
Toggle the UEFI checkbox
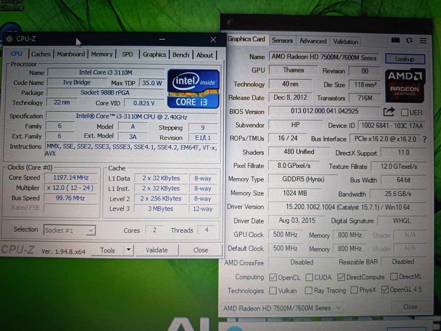(404, 113)
